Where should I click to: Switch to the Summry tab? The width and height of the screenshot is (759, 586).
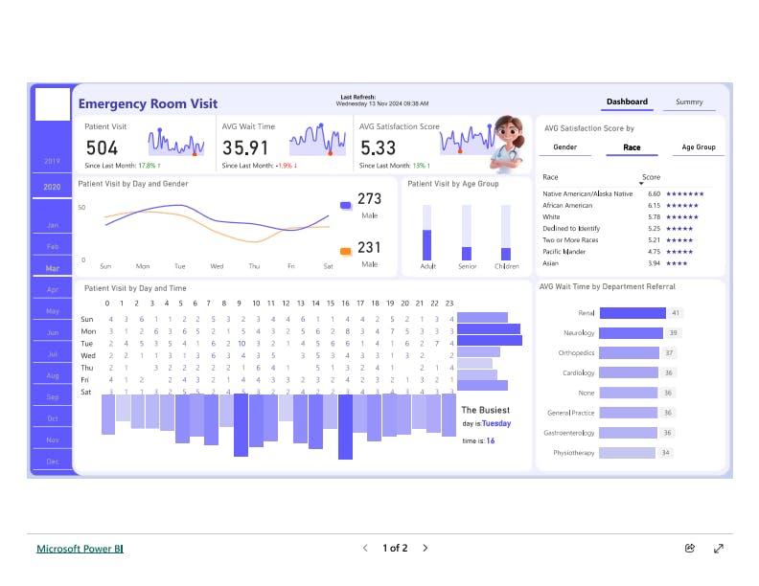click(688, 101)
